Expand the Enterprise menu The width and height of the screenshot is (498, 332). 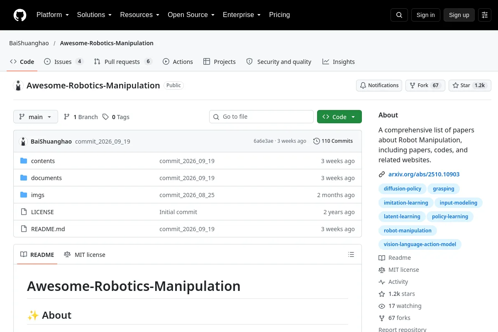pos(242,15)
